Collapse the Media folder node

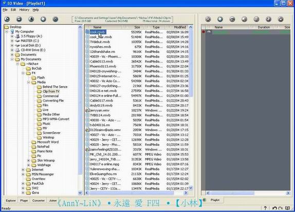28,82
